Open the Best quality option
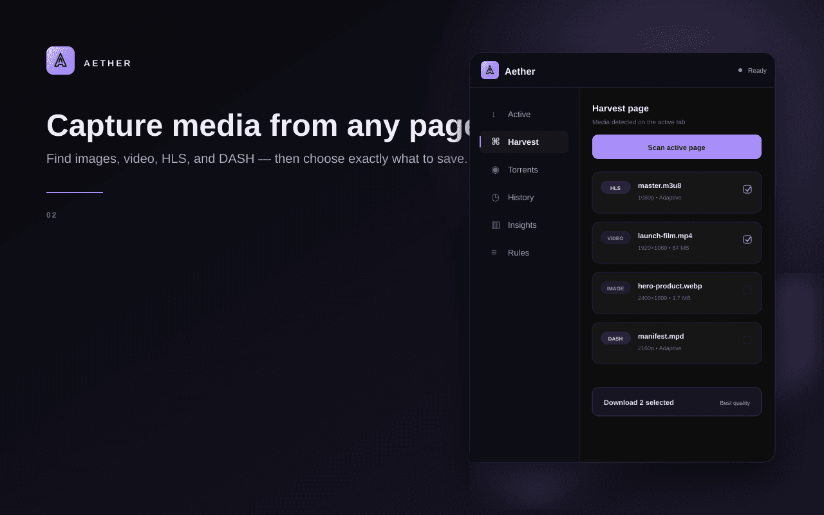 click(x=735, y=403)
